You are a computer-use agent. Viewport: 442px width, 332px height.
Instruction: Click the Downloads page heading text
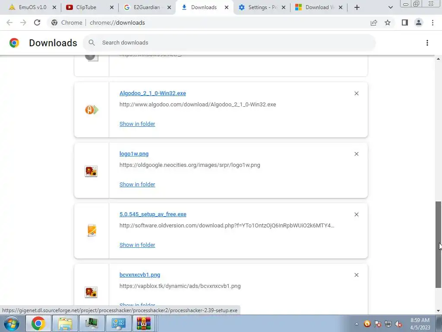53,43
